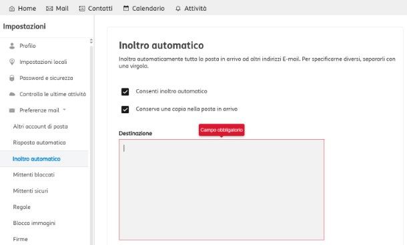Viewport: 407px width, 245px height.
Task: Click the Profilo person icon
Action: (x=12, y=46)
